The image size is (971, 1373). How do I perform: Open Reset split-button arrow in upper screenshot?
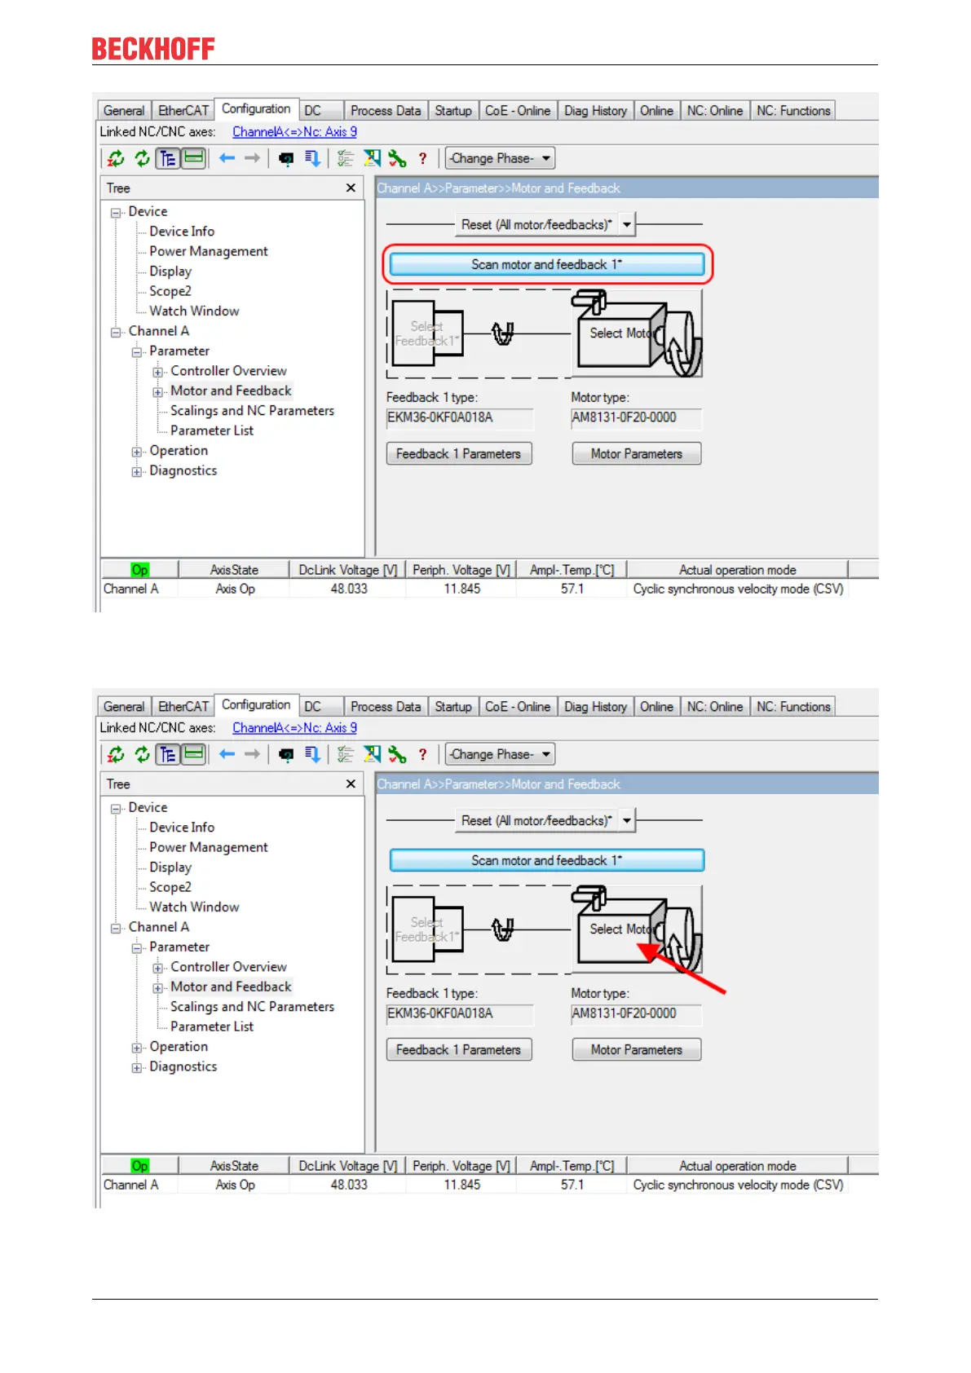point(627,224)
